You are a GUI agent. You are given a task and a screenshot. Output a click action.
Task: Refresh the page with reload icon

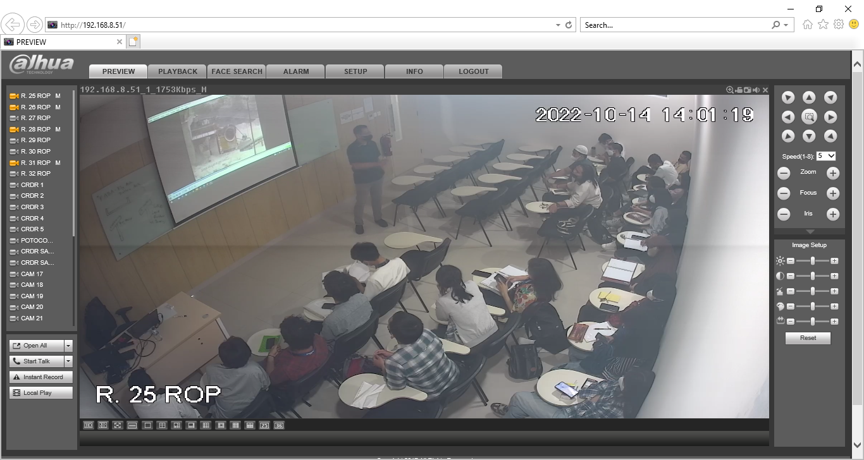(x=569, y=25)
